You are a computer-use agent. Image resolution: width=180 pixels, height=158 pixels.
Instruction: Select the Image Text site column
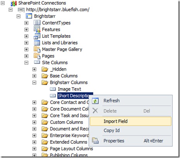69,89
